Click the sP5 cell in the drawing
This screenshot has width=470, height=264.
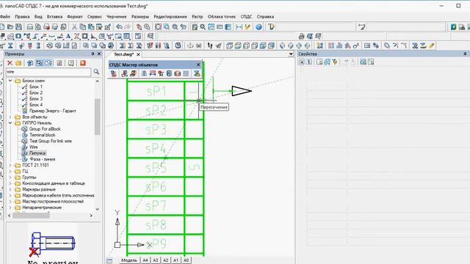click(x=156, y=168)
